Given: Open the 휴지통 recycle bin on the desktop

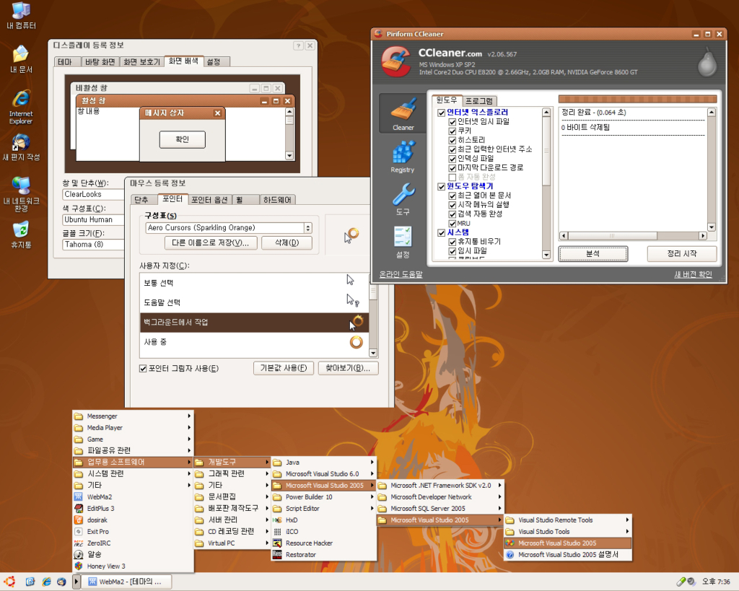Looking at the screenshot, I should (21, 235).
